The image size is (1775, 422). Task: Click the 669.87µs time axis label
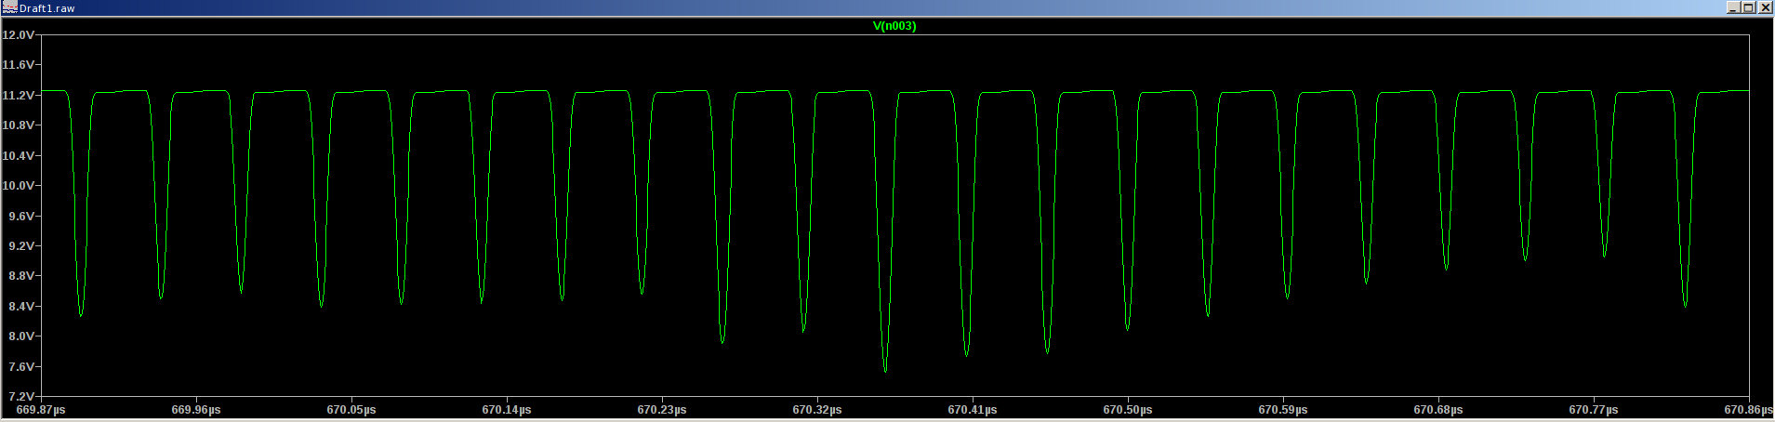click(x=41, y=410)
